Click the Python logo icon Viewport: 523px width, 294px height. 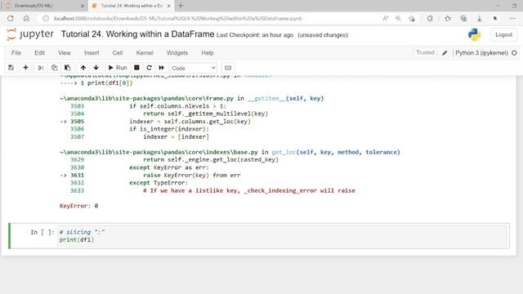474,34
